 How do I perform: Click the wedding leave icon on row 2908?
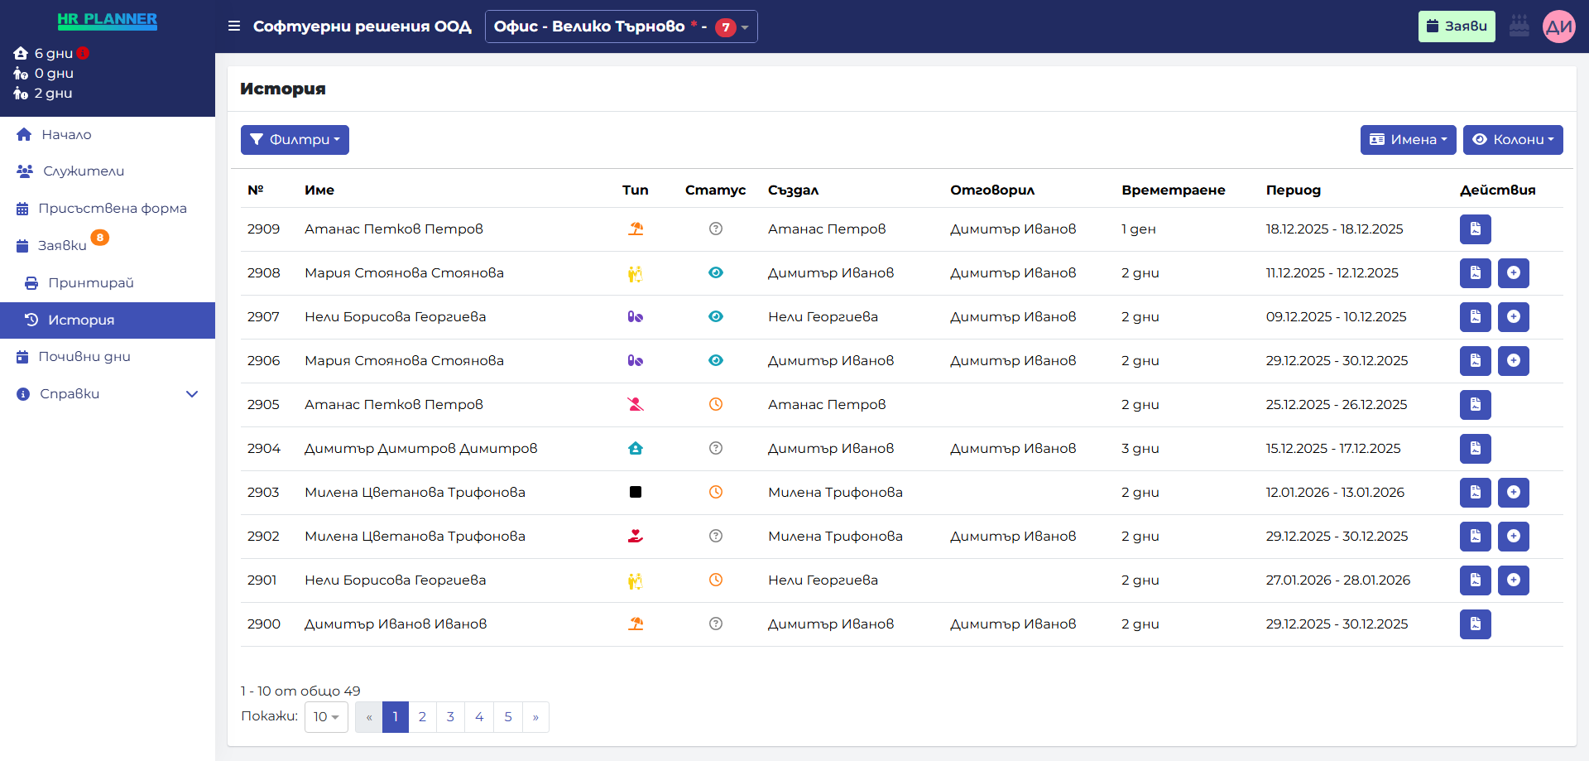[x=636, y=272]
